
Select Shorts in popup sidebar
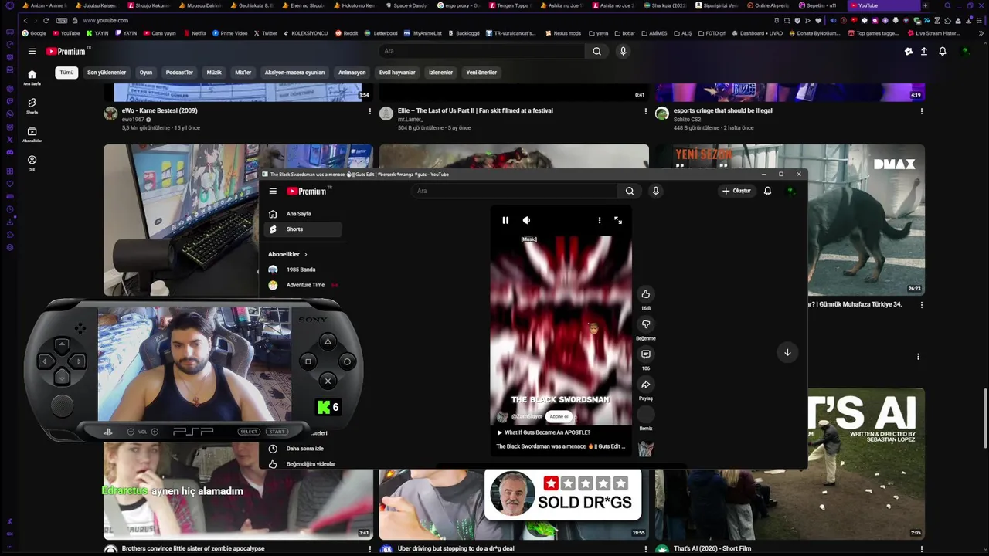pyautogui.click(x=303, y=229)
